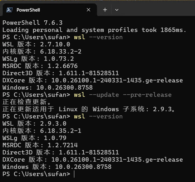Click the 'wsl --update --pre-release' command
Screen dimensions: 195x182
[123, 95]
